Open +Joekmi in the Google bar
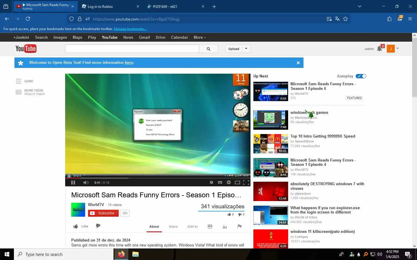 click(x=21, y=37)
